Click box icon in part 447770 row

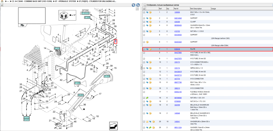(x=150, y=79)
